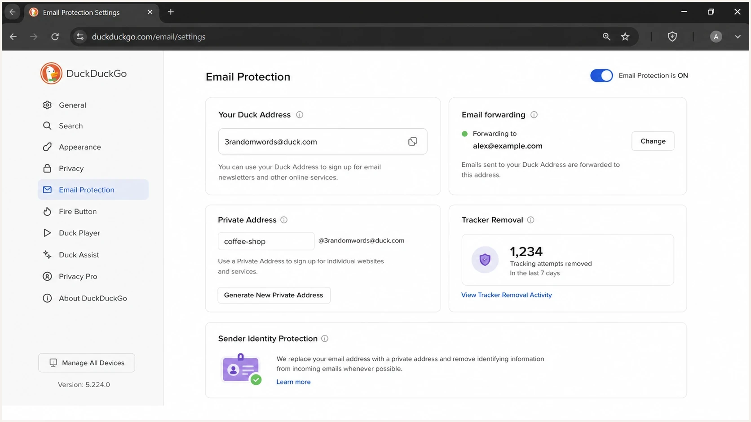Screen dimensions: 751x422
Task: Click info icon next to Private Address
Action: point(284,220)
